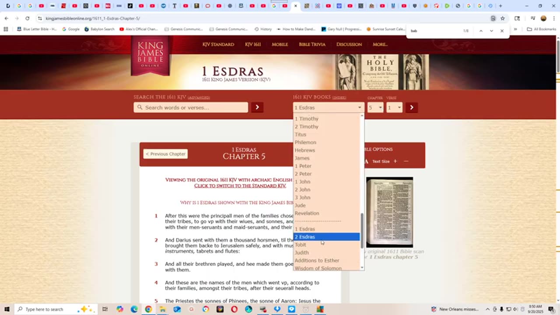This screenshot has width=560, height=315.
Task: Show hidden system tray icons
Action: click(487, 309)
